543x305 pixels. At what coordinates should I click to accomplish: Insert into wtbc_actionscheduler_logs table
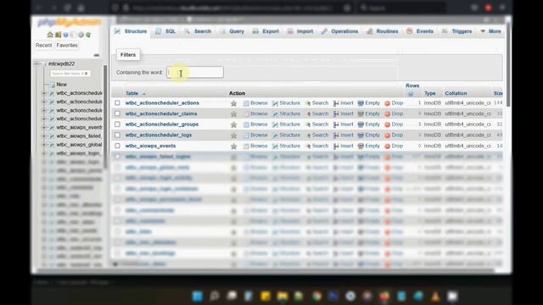click(343, 136)
